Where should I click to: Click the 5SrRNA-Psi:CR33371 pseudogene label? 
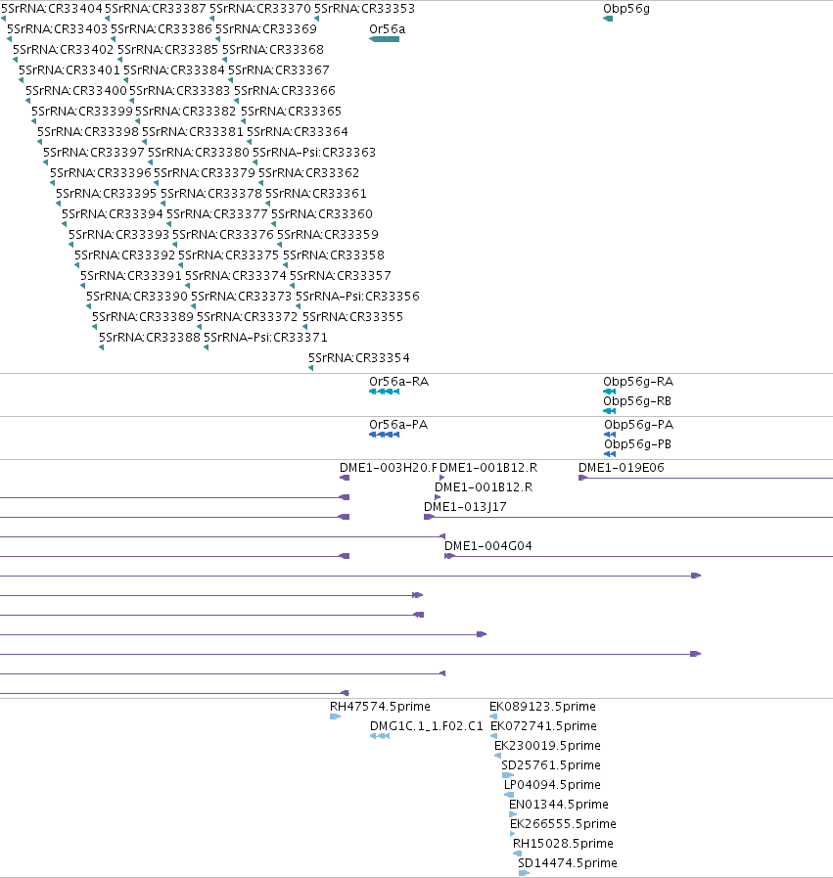coord(265,338)
